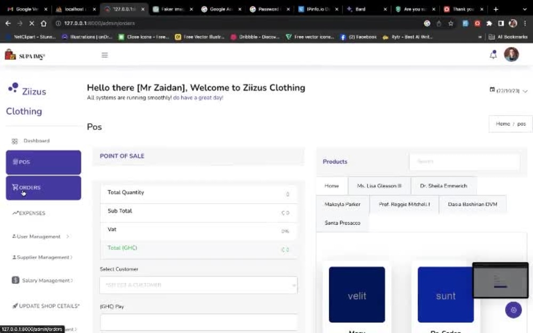
Task: Open the ORDERS sidebar item
Action: (44, 188)
